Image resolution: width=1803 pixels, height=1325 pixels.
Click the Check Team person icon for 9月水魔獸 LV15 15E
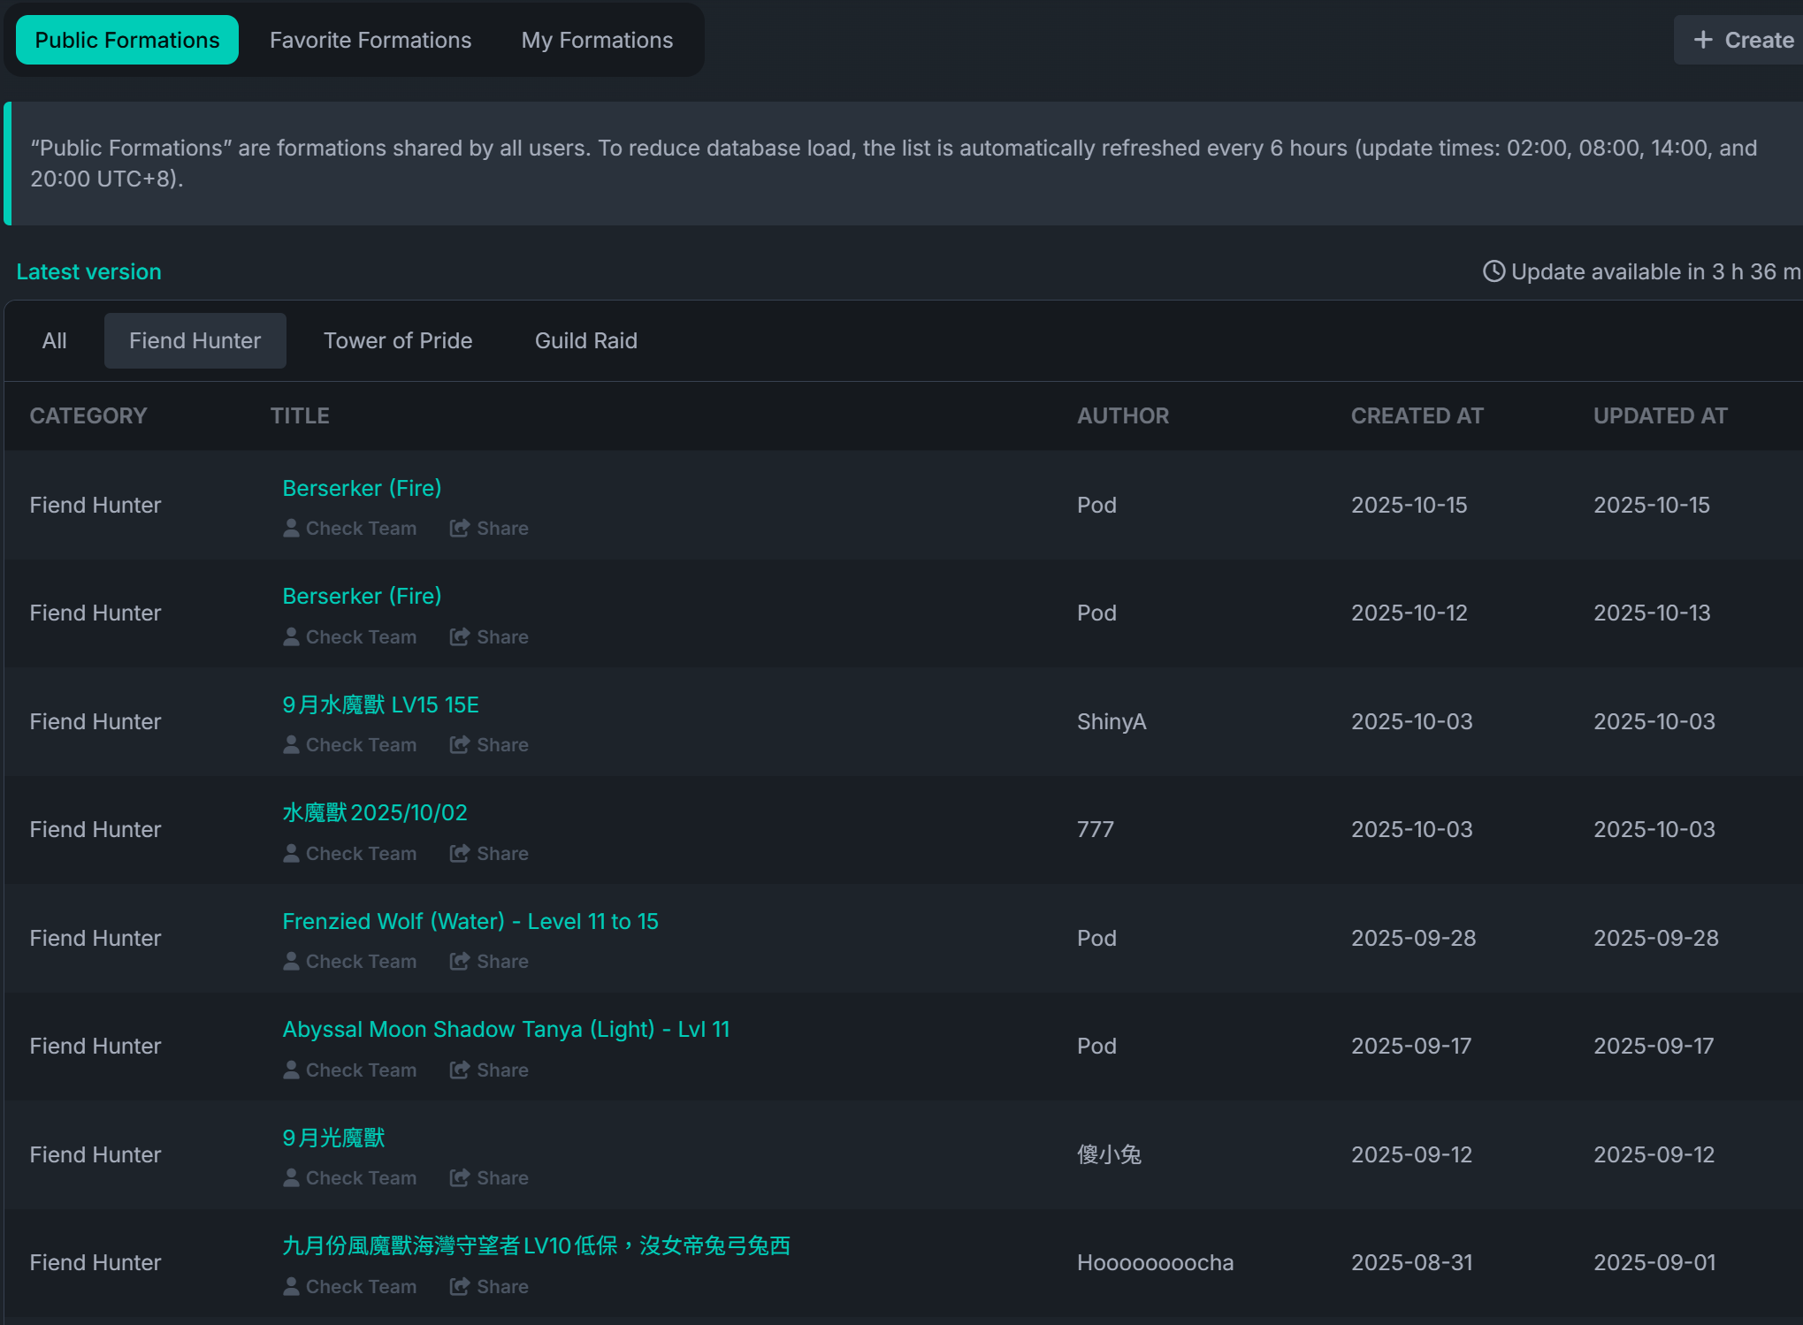(291, 744)
